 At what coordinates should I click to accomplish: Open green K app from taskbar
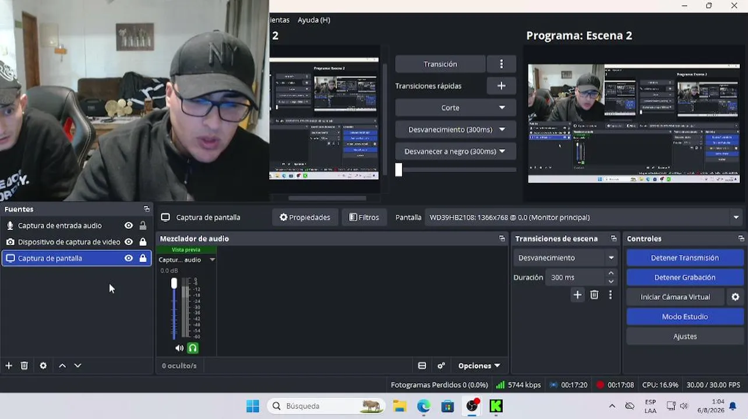[496, 406]
